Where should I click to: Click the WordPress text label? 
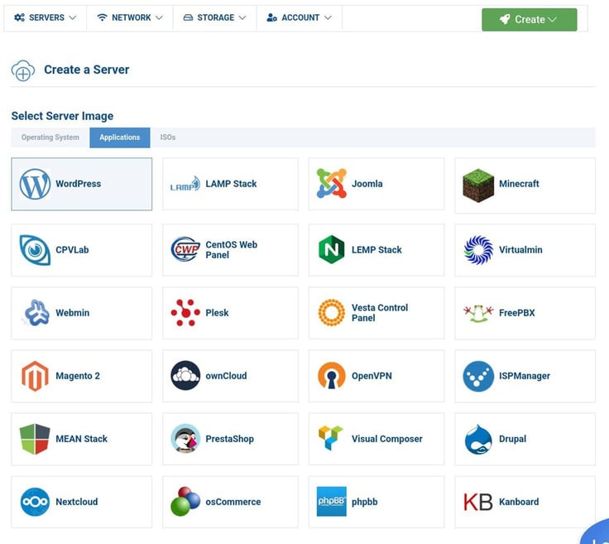coord(78,184)
